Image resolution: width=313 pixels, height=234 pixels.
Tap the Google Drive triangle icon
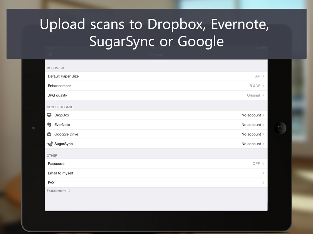(49, 134)
